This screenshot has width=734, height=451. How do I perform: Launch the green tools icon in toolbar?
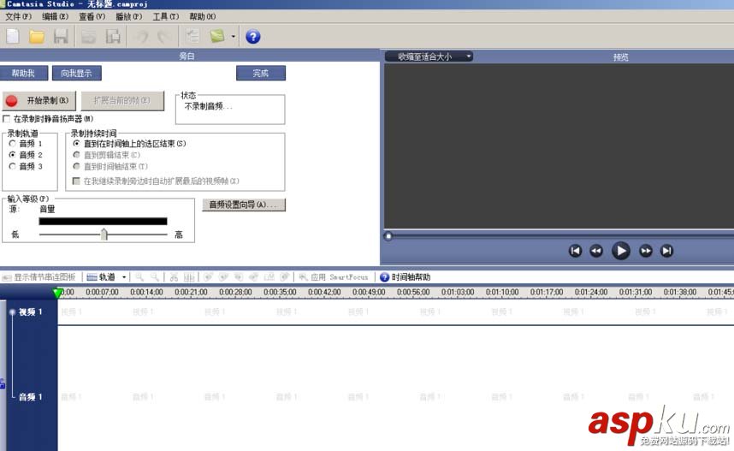(217, 36)
